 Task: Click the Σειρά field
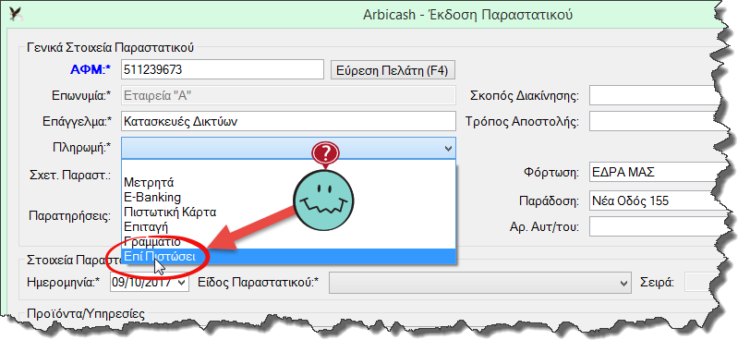click(x=699, y=283)
